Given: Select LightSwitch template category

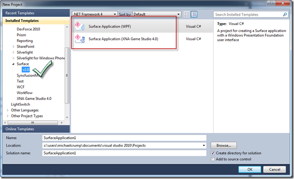Looking at the screenshot, I should (x=20, y=104).
